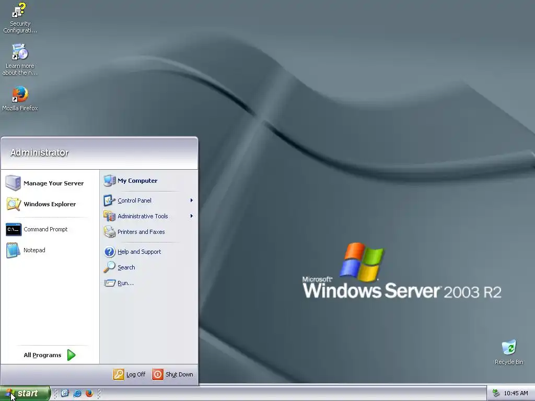
Task: Click the Log Off key icon
Action: click(119, 374)
